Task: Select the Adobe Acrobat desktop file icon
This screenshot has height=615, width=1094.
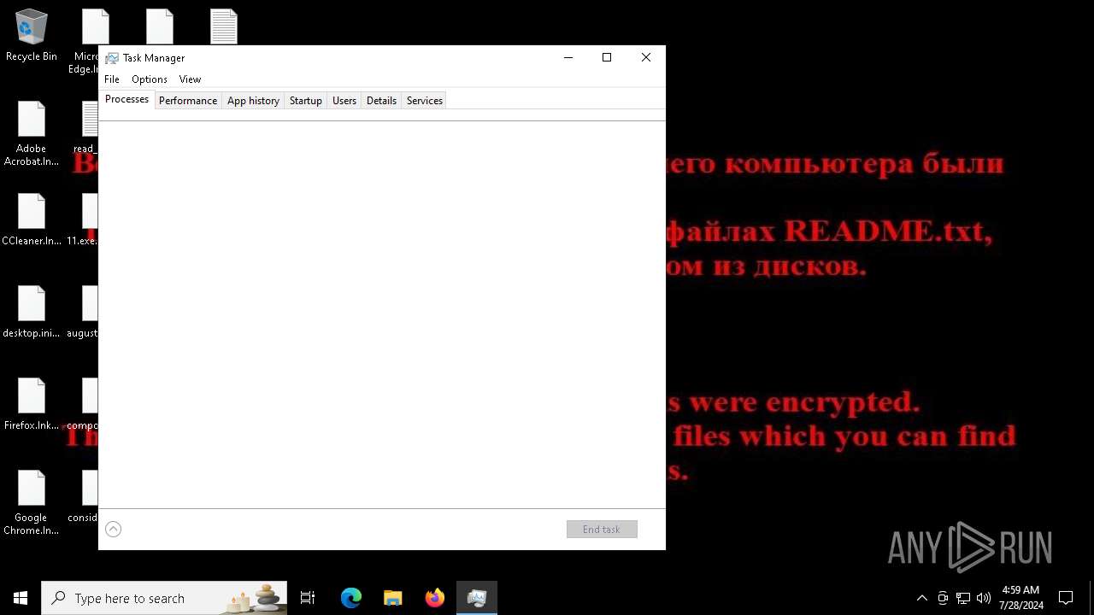Action: tap(32, 134)
